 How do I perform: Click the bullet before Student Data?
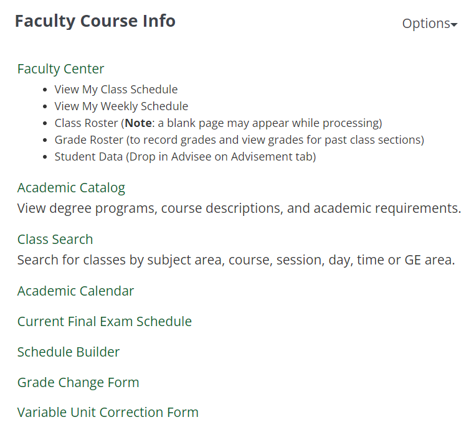[x=47, y=157]
